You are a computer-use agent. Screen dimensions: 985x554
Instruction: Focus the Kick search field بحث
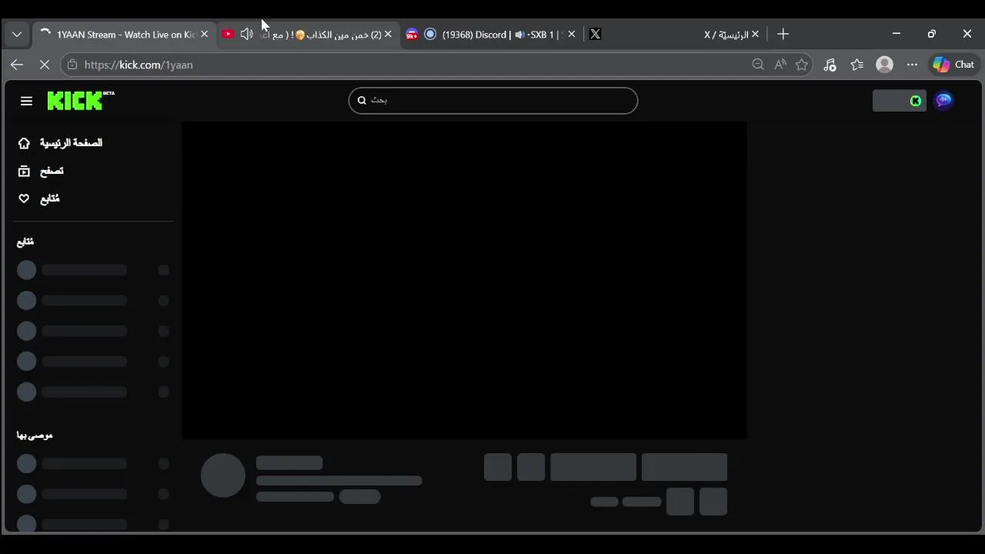coord(493,100)
